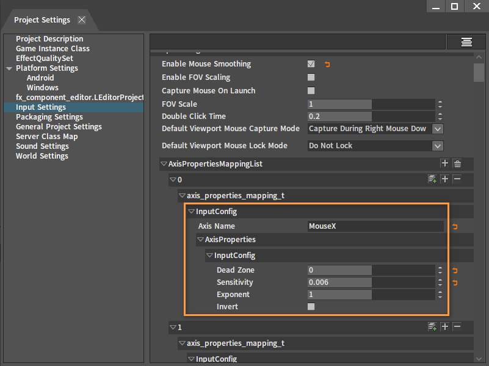This screenshot has height=366, width=489.
Task: Open Default Viewport Mouse Capture Mode dropdown
Action: point(438,129)
